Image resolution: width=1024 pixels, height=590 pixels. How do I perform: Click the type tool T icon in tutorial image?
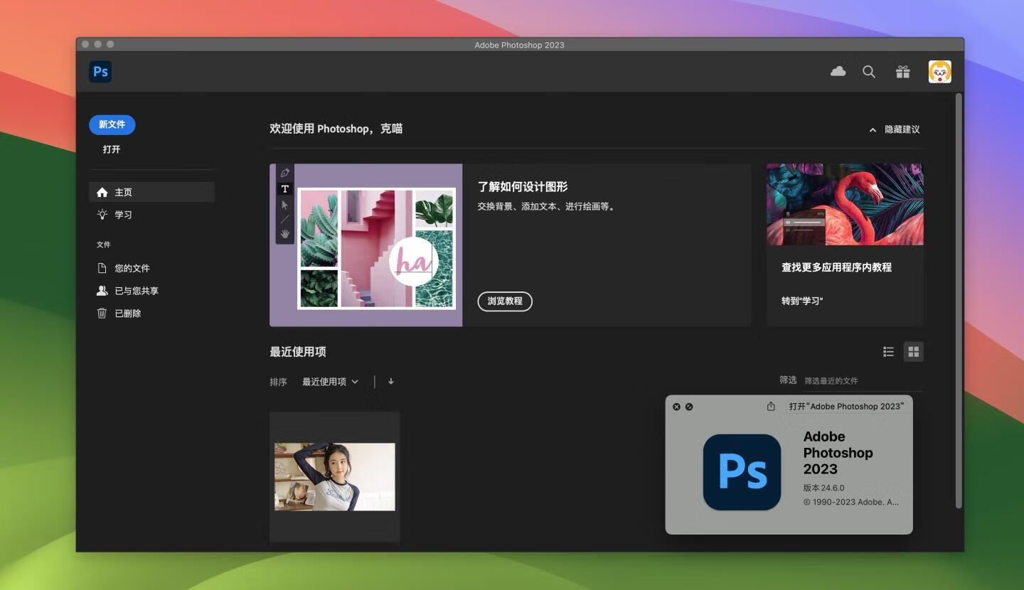tap(285, 189)
